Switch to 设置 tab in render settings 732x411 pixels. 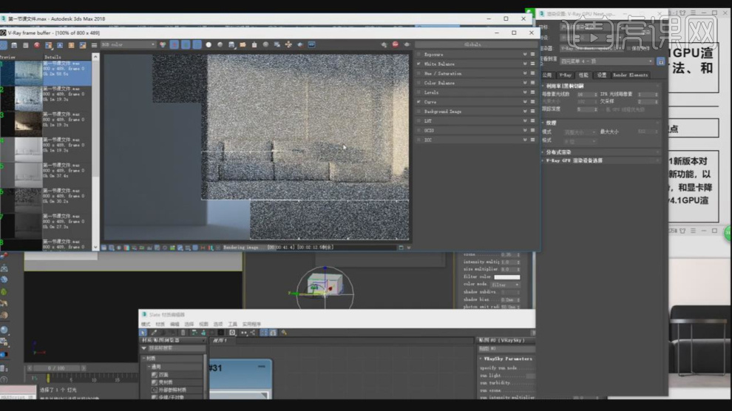(x=602, y=75)
